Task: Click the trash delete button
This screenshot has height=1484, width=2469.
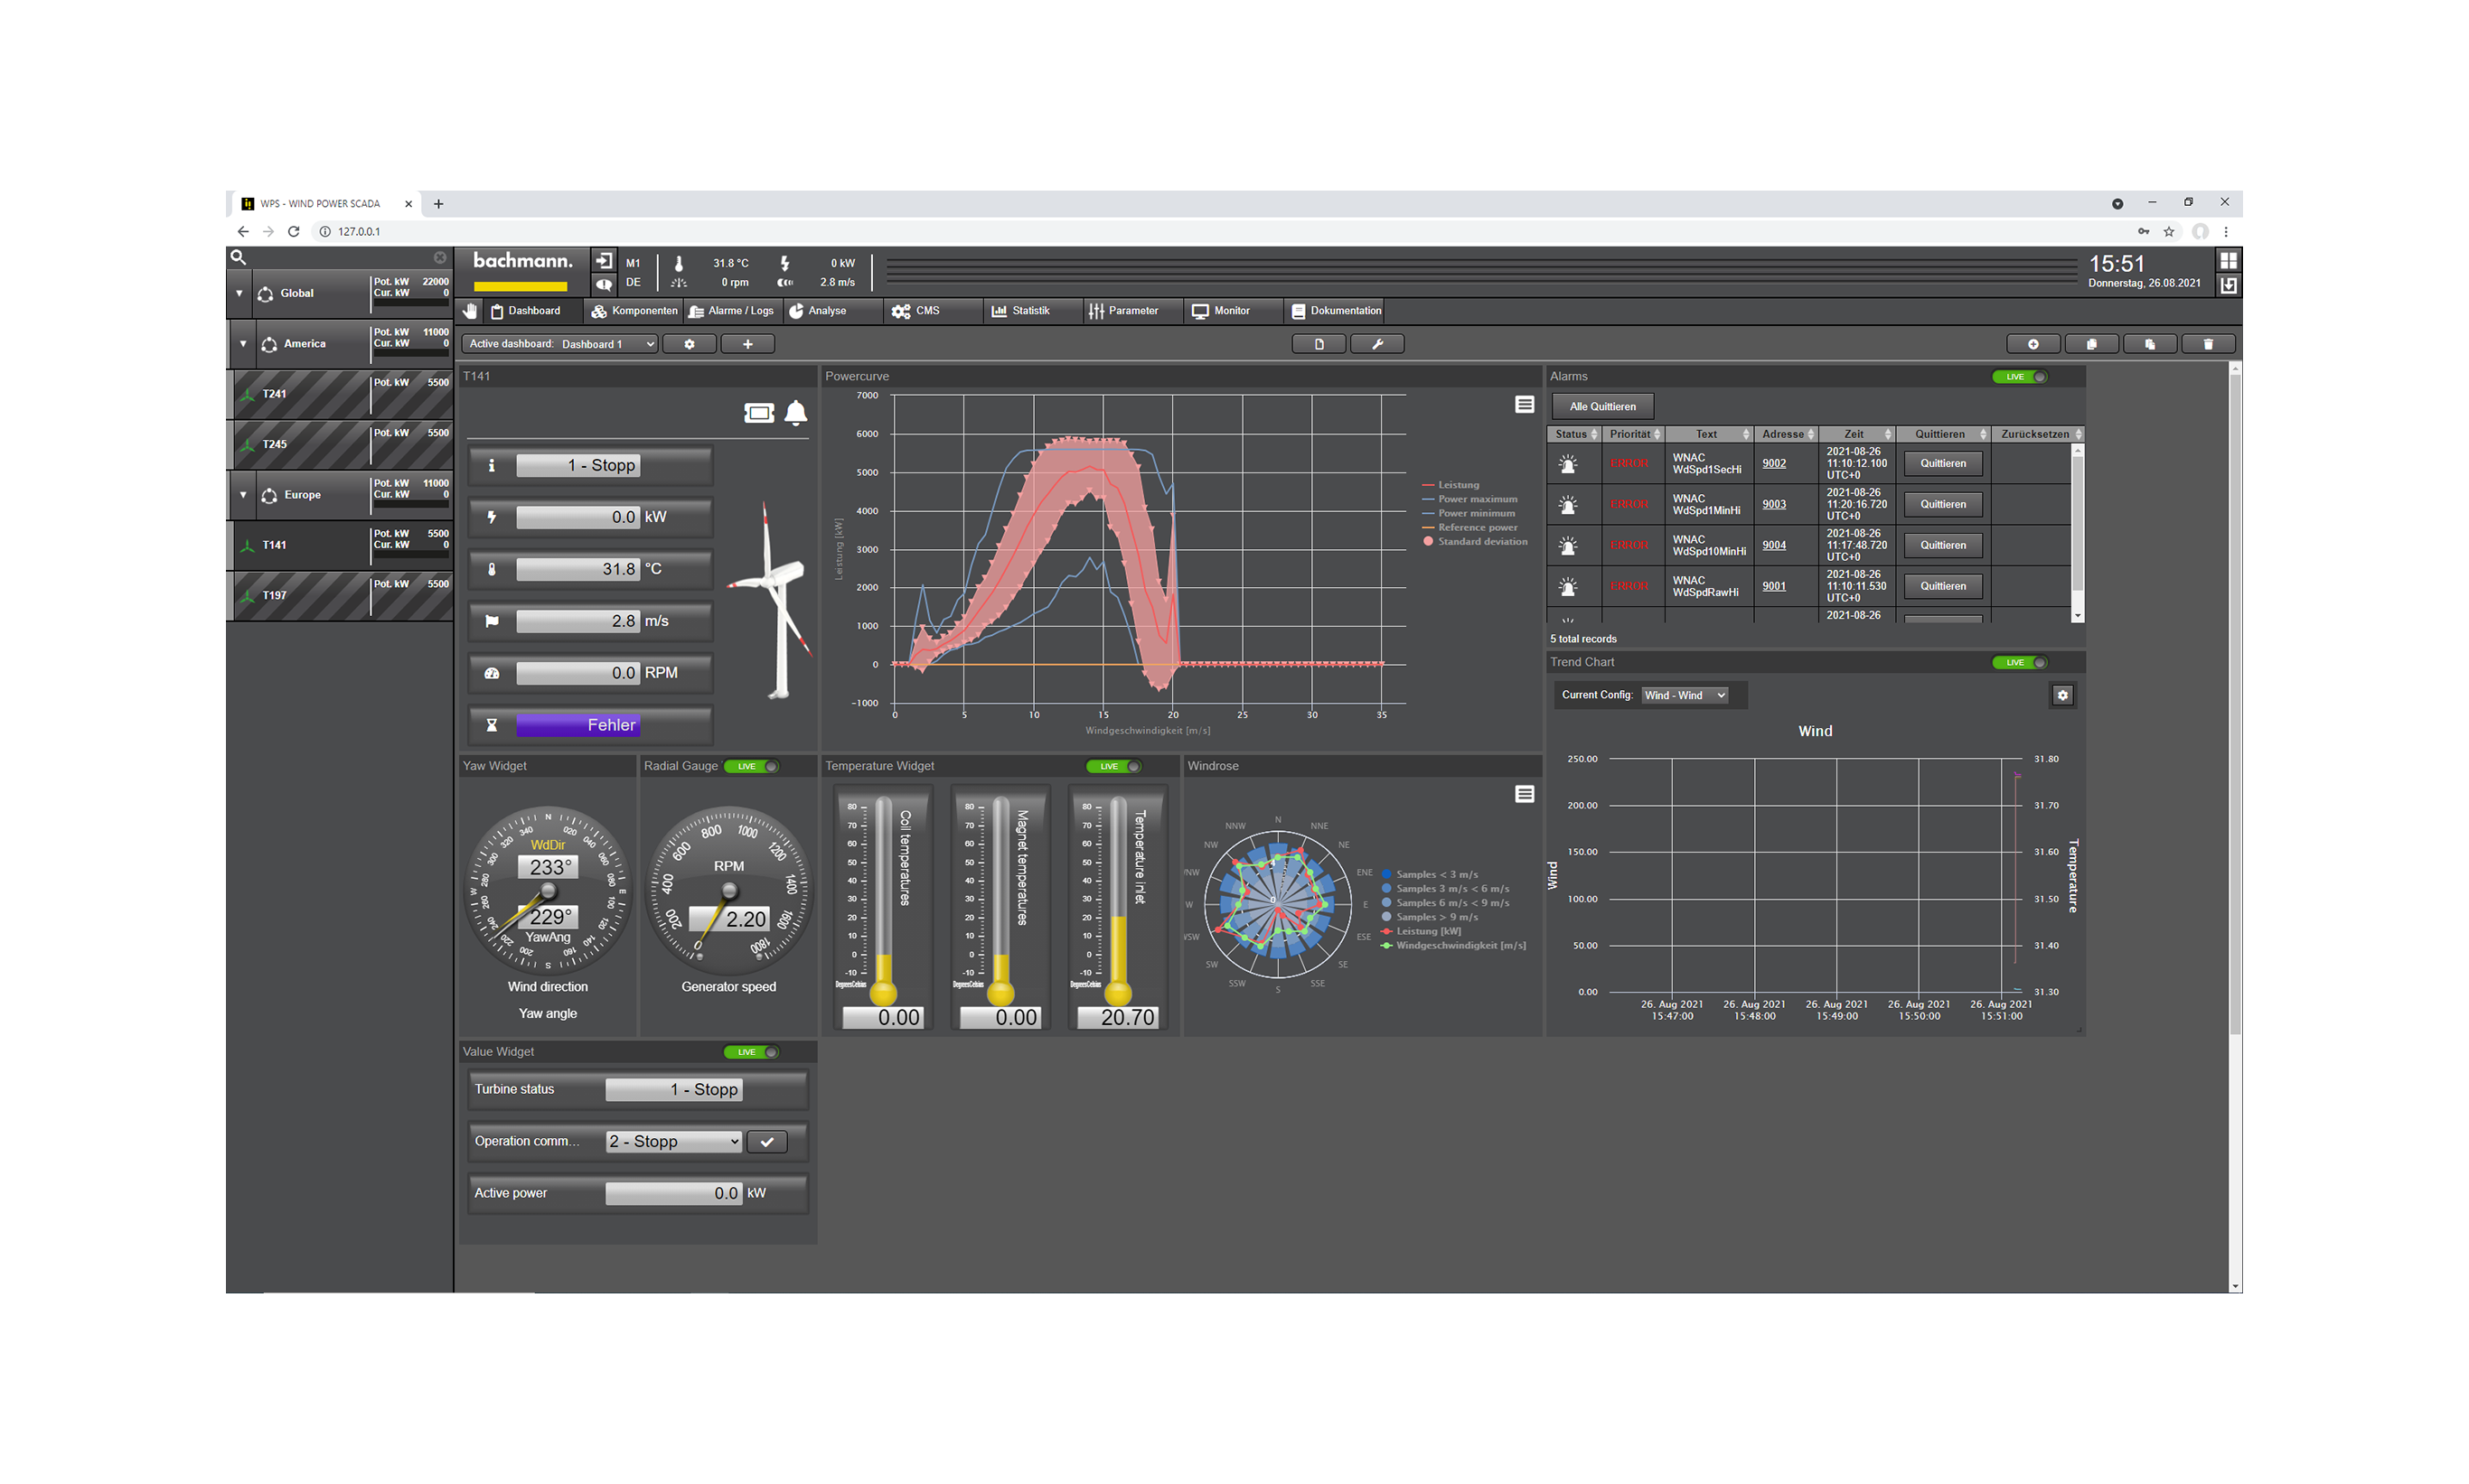Action: click(2207, 344)
